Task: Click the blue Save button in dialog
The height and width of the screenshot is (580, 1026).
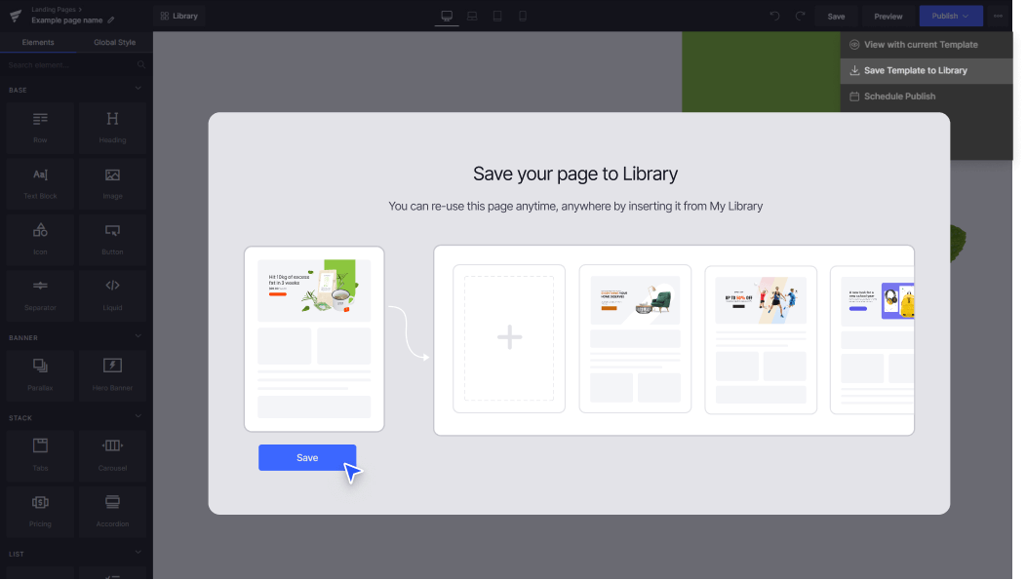Action: (307, 458)
